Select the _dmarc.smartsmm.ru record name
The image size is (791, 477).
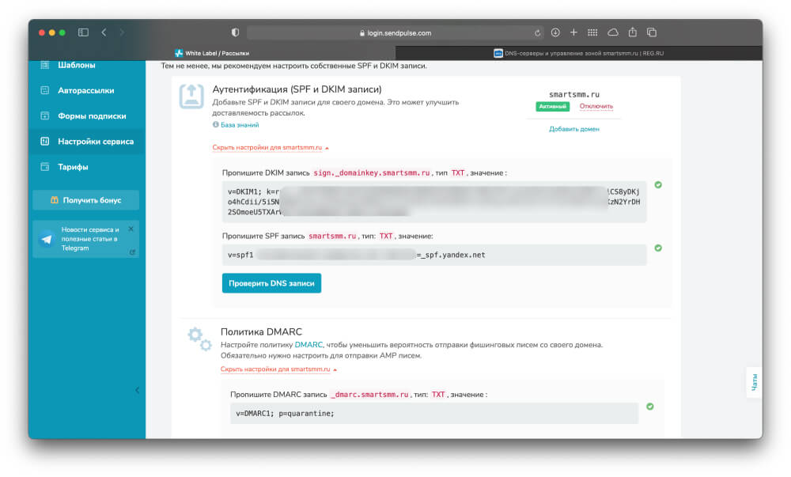click(369, 395)
